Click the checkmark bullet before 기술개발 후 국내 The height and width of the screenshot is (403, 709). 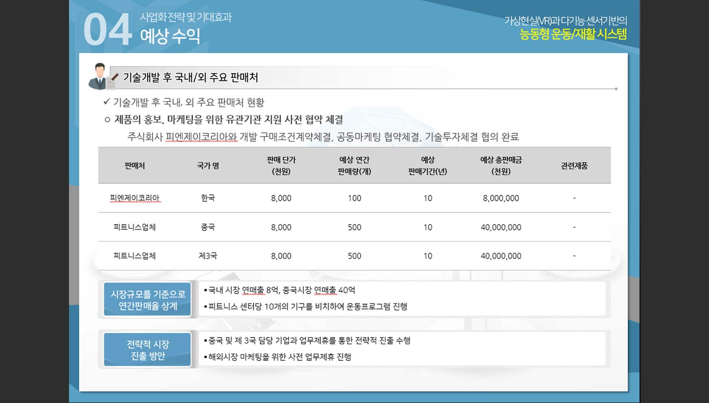tap(107, 102)
